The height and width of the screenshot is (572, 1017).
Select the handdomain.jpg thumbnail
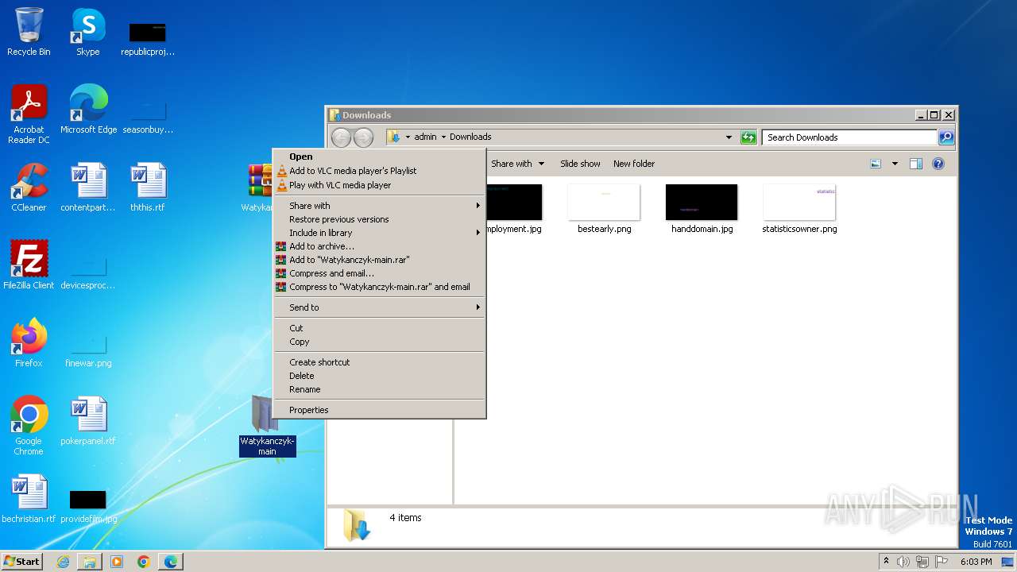pos(702,209)
